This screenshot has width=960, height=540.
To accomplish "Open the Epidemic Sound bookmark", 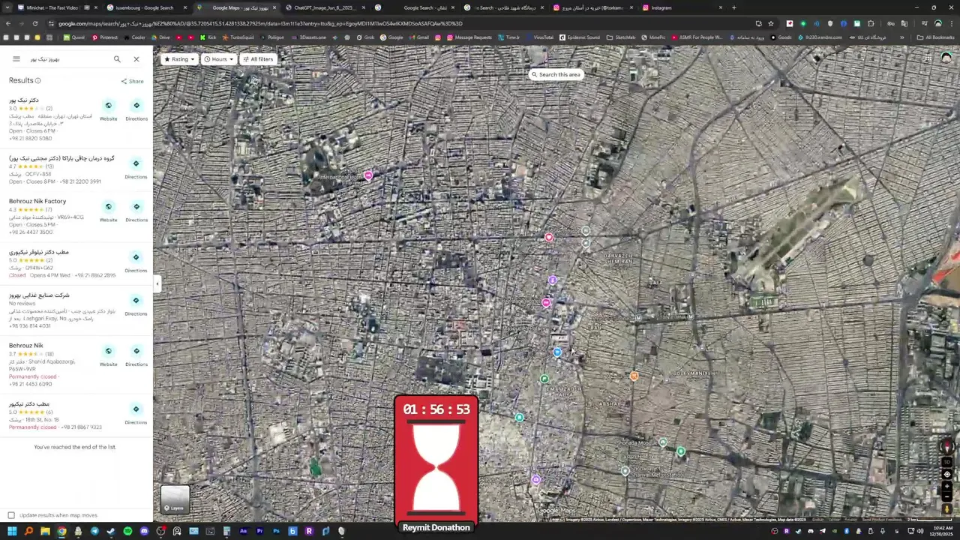I will point(580,37).
